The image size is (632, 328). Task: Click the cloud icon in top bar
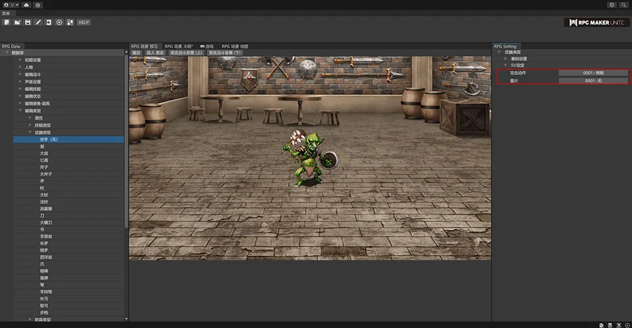[x=26, y=5]
